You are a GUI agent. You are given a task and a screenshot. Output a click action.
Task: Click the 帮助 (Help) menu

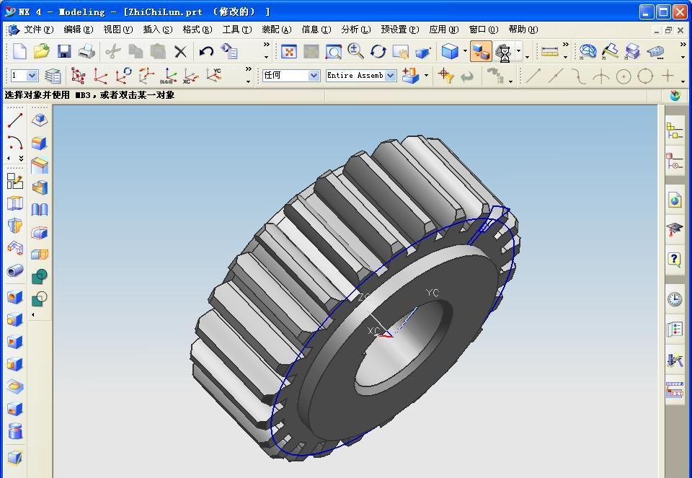[x=523, y=30]
